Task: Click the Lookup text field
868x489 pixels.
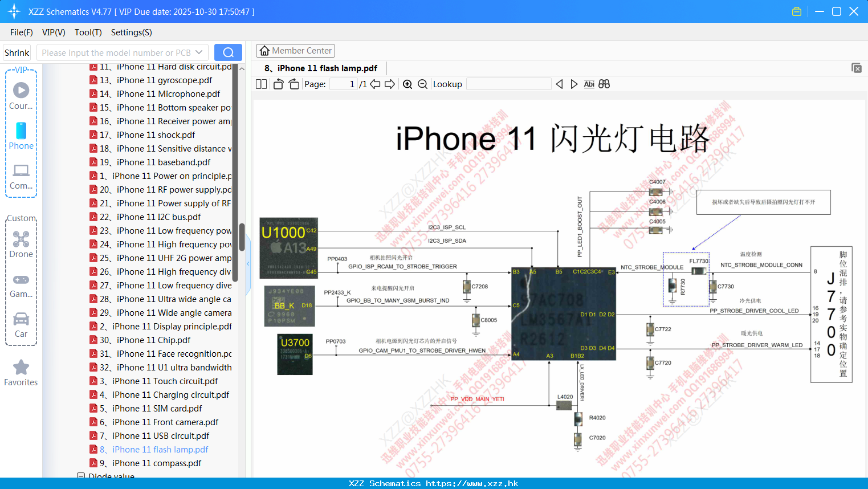Action: 508,84
